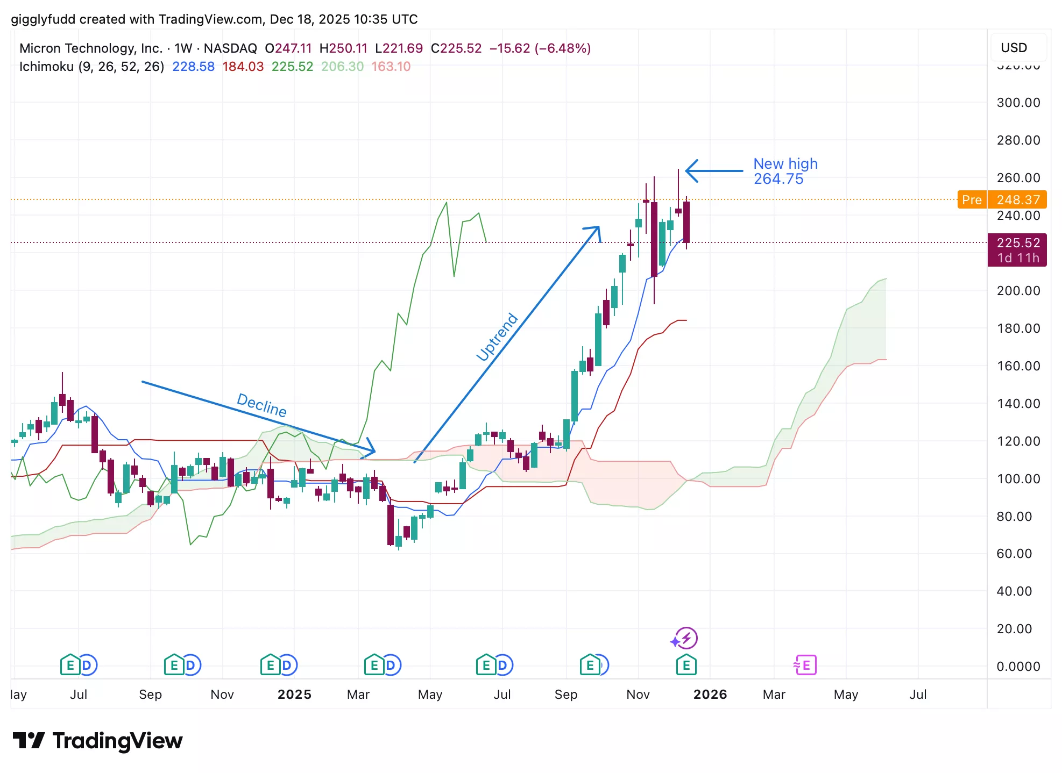Click the pink upcoming earnings E icon
The image size is (1062, 773).
[806, 665]
